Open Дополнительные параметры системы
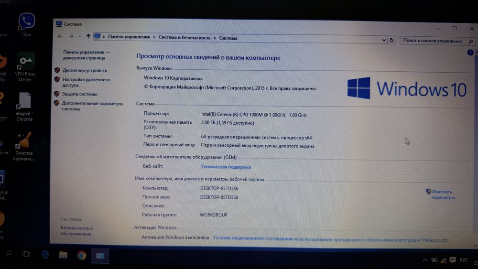This screenshot has width=478, height=269. coord(92,106)
